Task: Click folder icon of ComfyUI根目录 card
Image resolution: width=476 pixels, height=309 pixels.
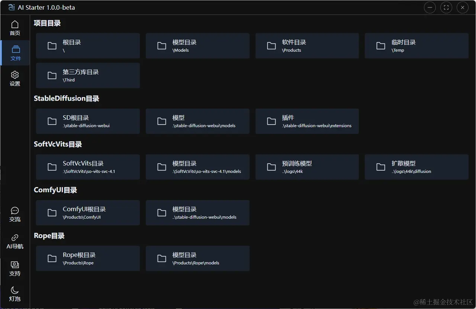Action: (x=52, y=213)
